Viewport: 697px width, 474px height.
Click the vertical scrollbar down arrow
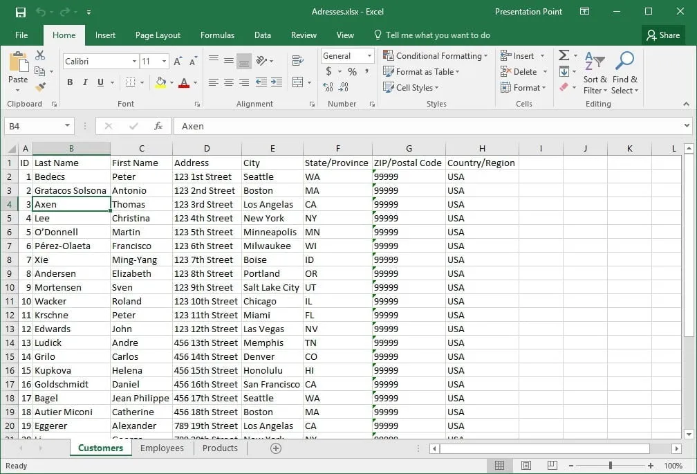click(x=689, y=435)
